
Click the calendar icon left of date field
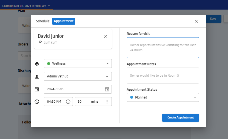pyautogui.click(x=37, y=89)
